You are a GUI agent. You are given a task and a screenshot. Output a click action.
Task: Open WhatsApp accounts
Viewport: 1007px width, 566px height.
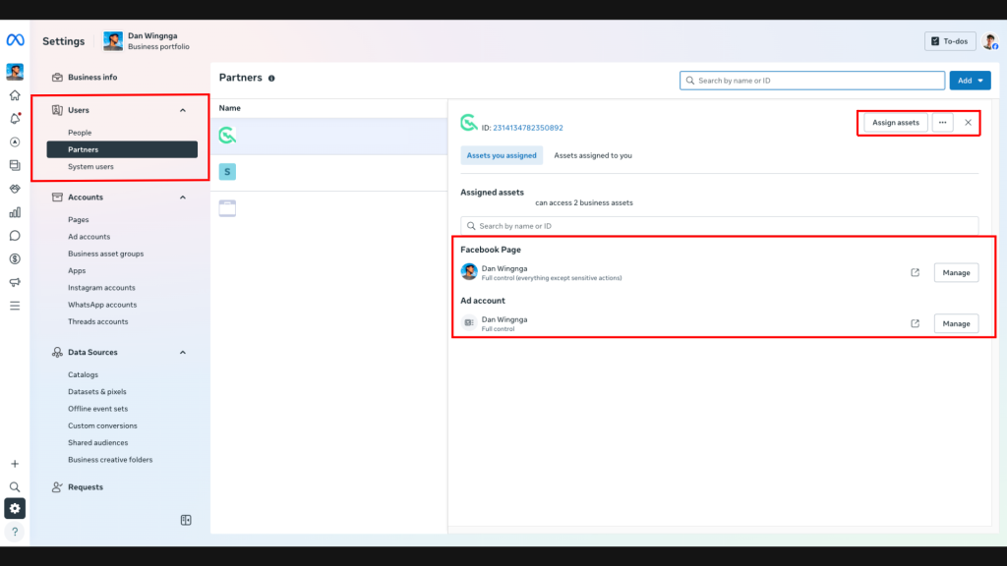coord(102,305)
